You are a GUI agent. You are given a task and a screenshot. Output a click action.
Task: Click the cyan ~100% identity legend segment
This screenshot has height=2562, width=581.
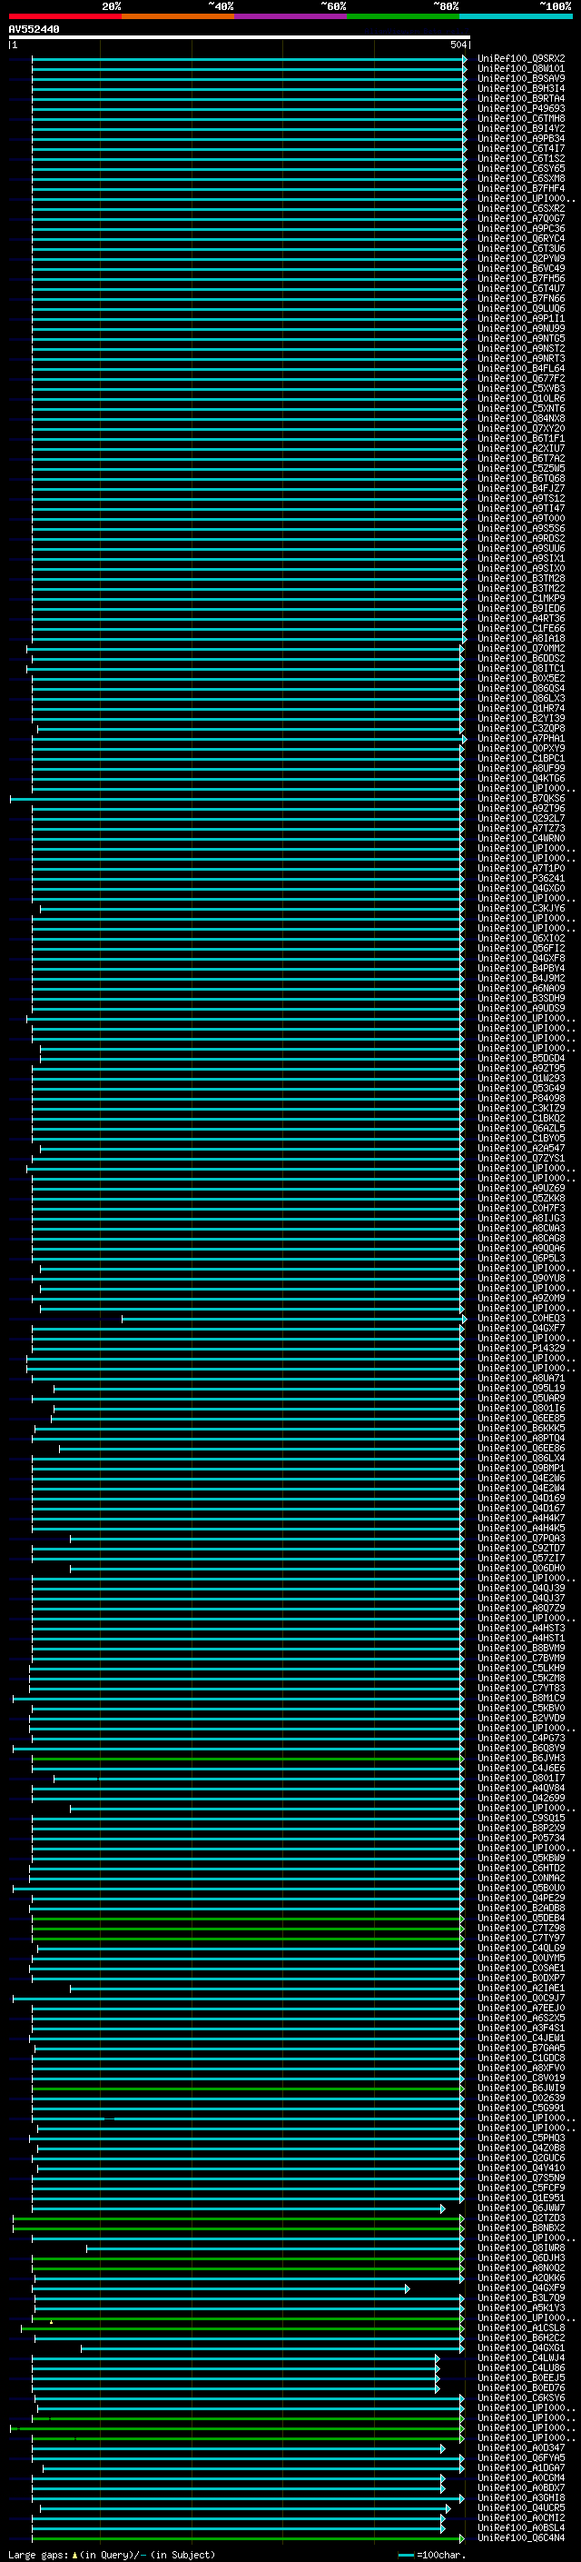(517, 16)
